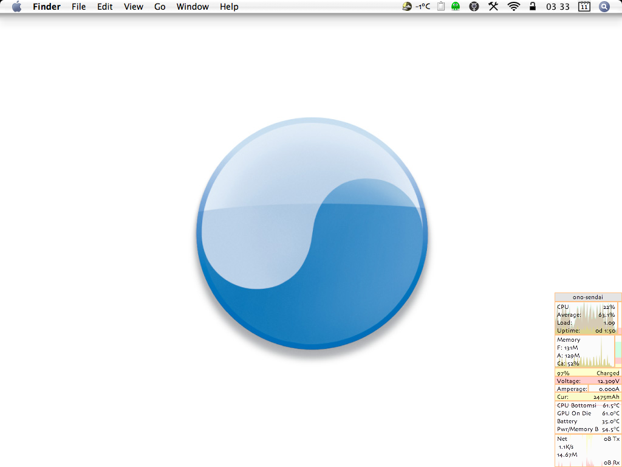The image size is (622, 467).
Task: Open the hammer and wrench tools icon
Action: (x=493, y=6)
